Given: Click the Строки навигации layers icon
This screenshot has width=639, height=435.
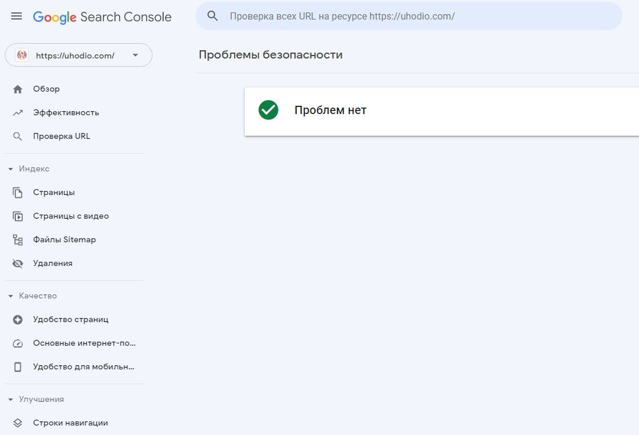Looking at the screenshot, I should point(18,423).
